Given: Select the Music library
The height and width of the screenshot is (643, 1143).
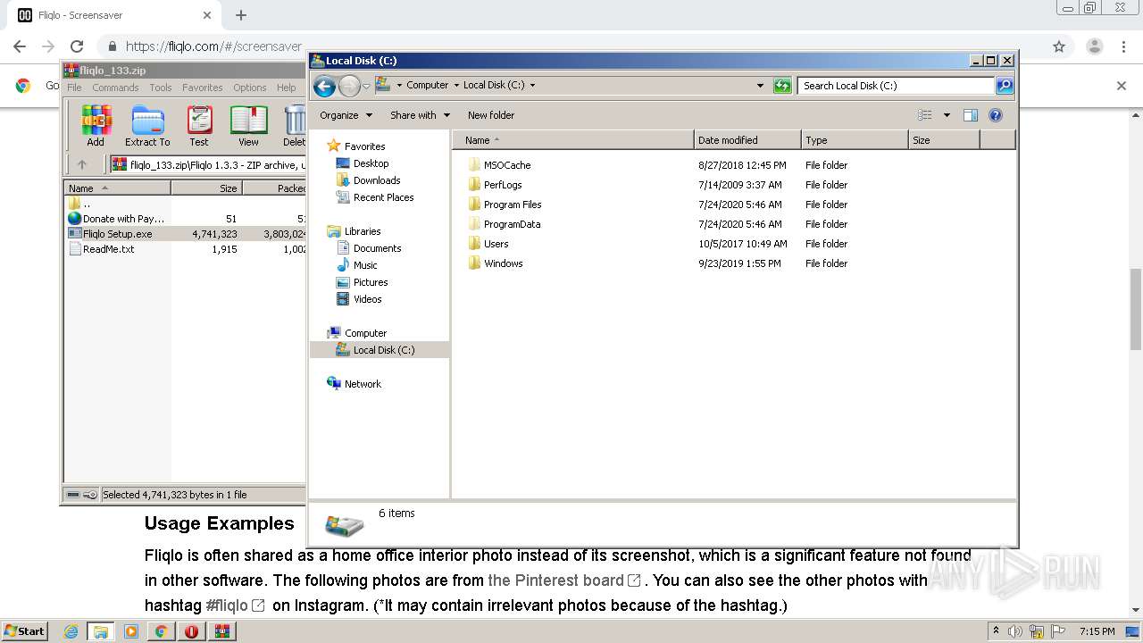Looking at the screenshot, I should click(365, 265).
